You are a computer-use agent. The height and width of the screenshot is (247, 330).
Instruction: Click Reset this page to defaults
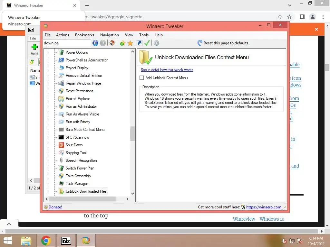(x=223, y=43)
